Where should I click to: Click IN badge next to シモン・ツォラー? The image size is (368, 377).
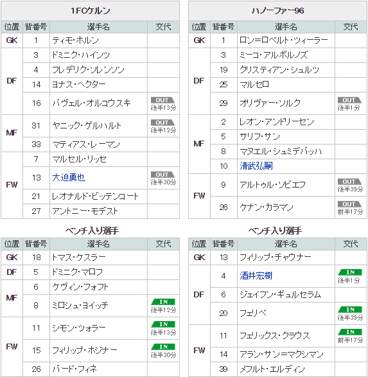(x=163, y=324)
